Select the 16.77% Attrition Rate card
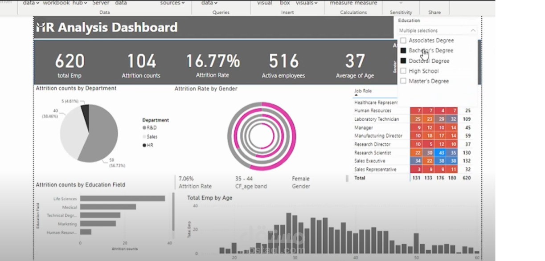The height and width of the screenshot is (261, 545). pos(213,65)
